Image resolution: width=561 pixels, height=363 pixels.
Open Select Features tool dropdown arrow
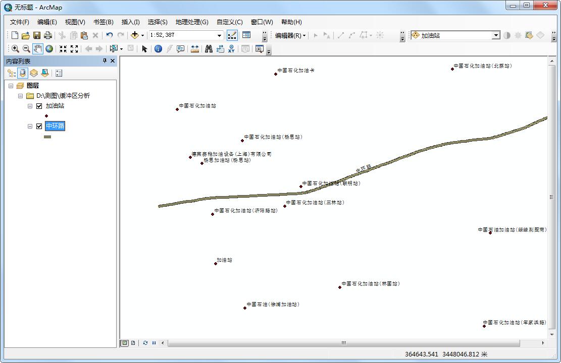[122, 49]
